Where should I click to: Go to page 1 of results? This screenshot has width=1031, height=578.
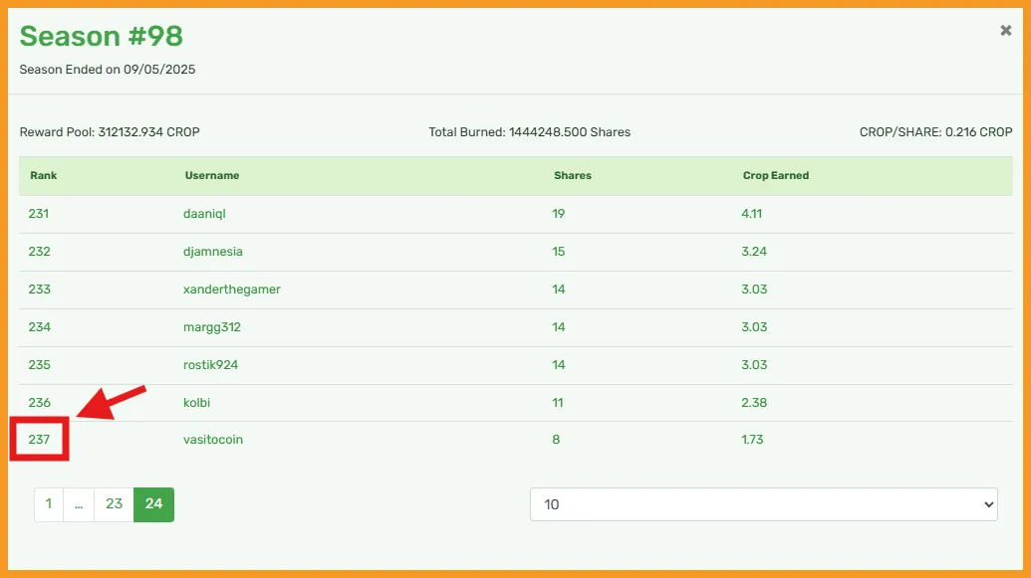49,504
